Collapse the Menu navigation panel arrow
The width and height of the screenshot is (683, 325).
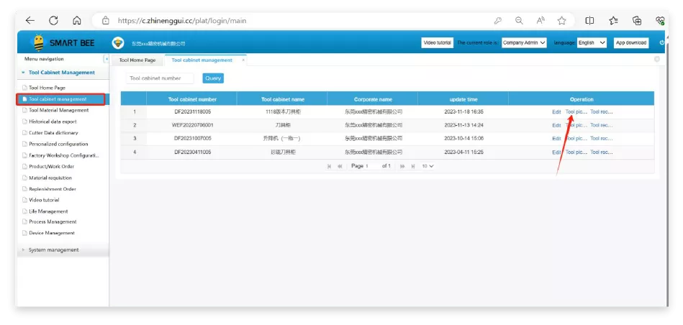pyautogui.click(x=107, y=59)
